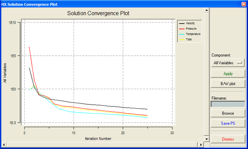Image resolution: width=248 pixels, height=149 pixels.
Task: Click the Pressure legend red line swatch
Action: click(x=182, y=29)
